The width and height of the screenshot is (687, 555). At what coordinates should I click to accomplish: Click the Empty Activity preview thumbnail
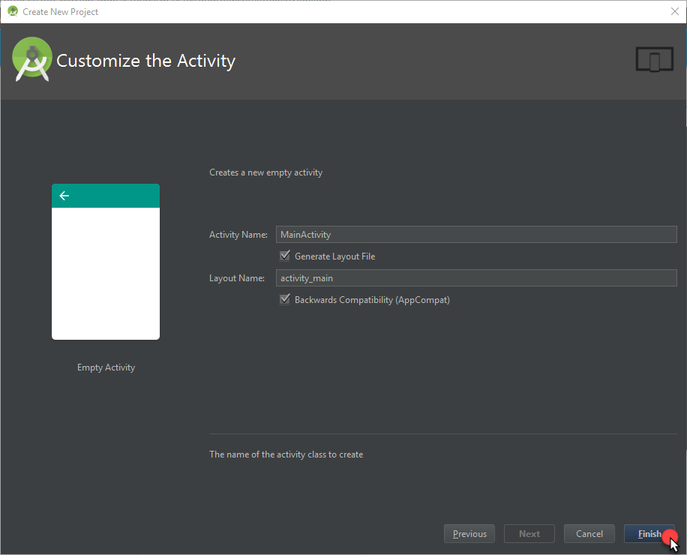point(106,262)
